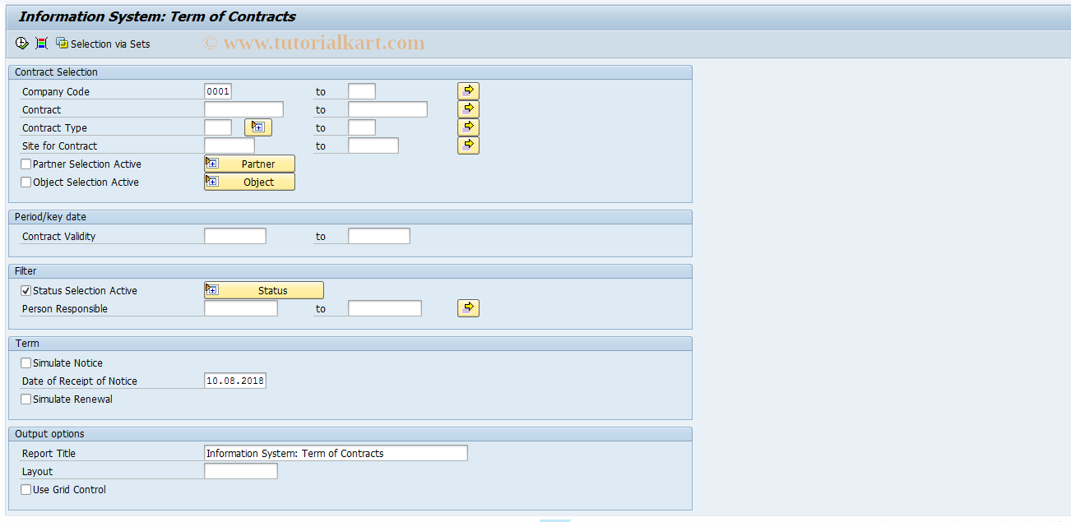Enable Partner Selection Active checkbox
Image resolution: width=1071 pixels, height=522 pixels.
tap(26, 164)
